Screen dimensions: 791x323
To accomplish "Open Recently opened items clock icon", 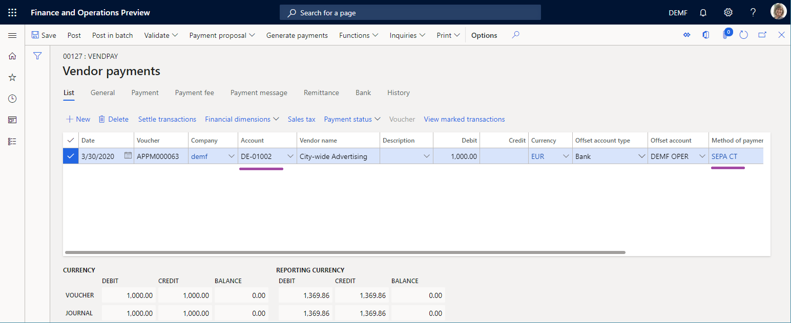I will (x=12, y=98).
